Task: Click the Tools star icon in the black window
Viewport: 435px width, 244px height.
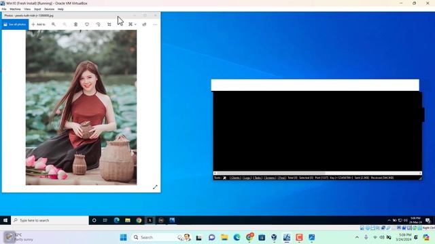Action: tap(224, 178)
